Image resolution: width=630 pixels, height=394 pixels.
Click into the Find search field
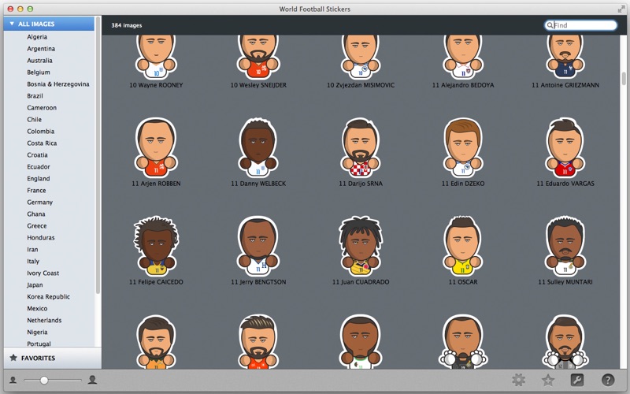click(x=580, y=25)
